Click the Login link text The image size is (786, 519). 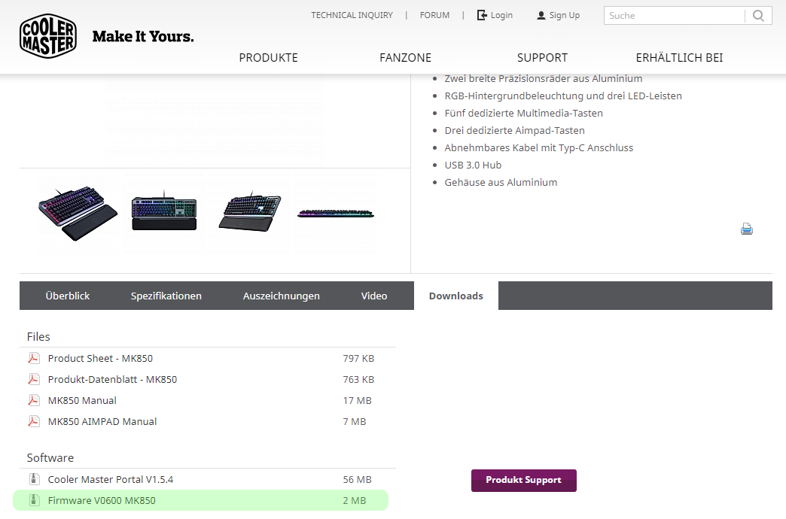pos(501,15)
